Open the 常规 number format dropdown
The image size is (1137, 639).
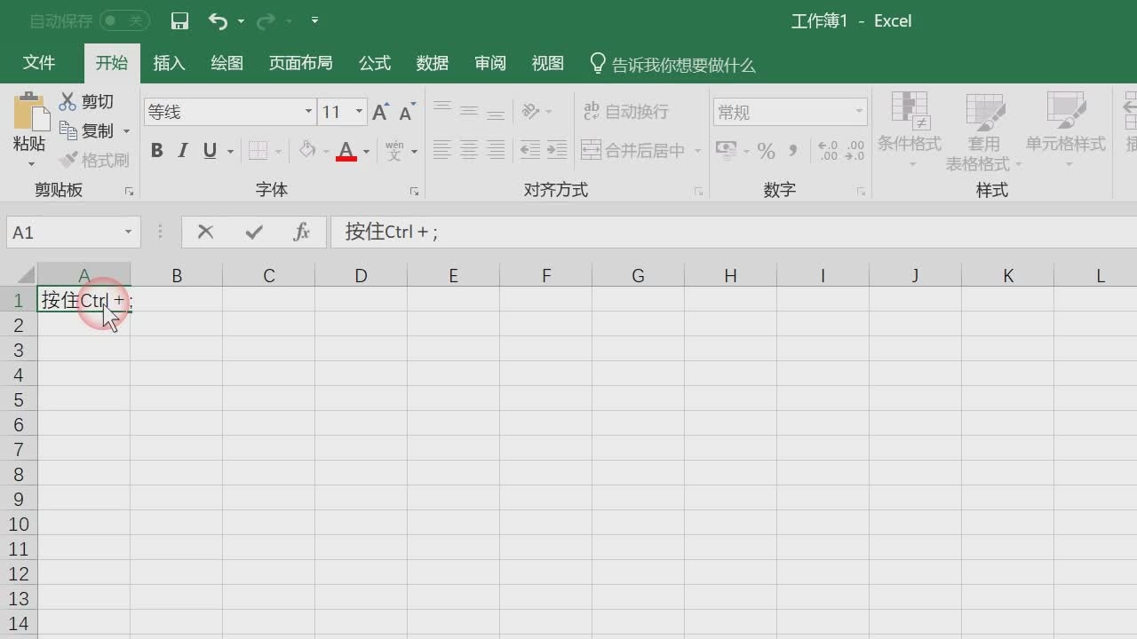pyautogui.click(x=859, y=112)
